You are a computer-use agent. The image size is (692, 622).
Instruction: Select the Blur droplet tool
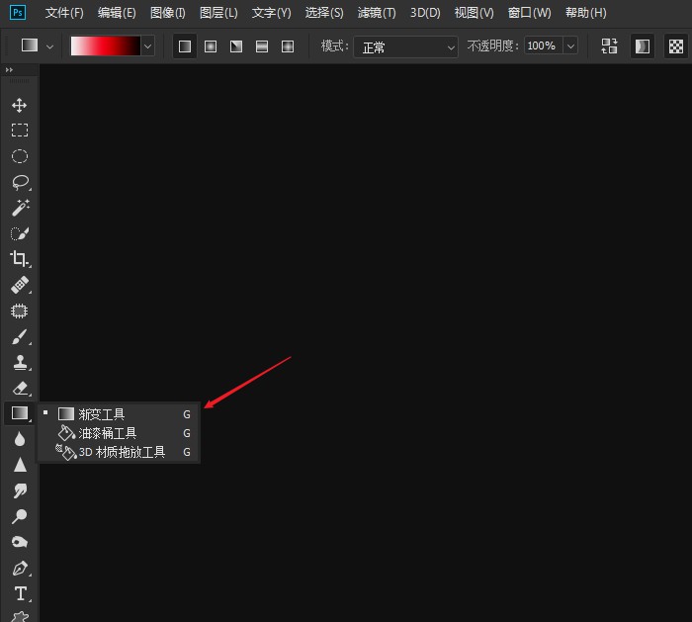point(20,439)
